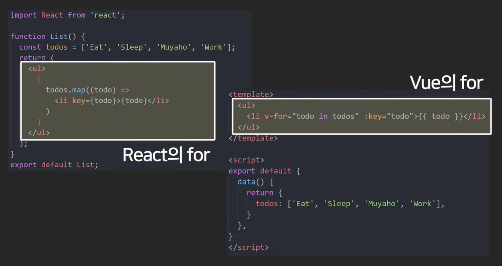Click the closing '</template>' tag
The height and width of the screenshot is (266, 502).
click(253, 138)
